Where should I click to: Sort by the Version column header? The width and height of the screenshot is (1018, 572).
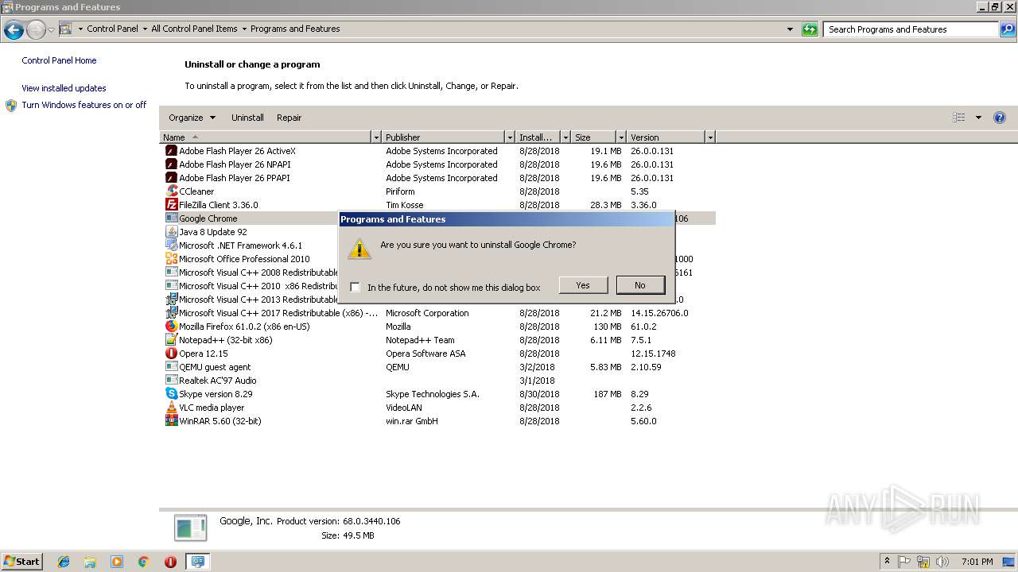click(x=666, y=137)
